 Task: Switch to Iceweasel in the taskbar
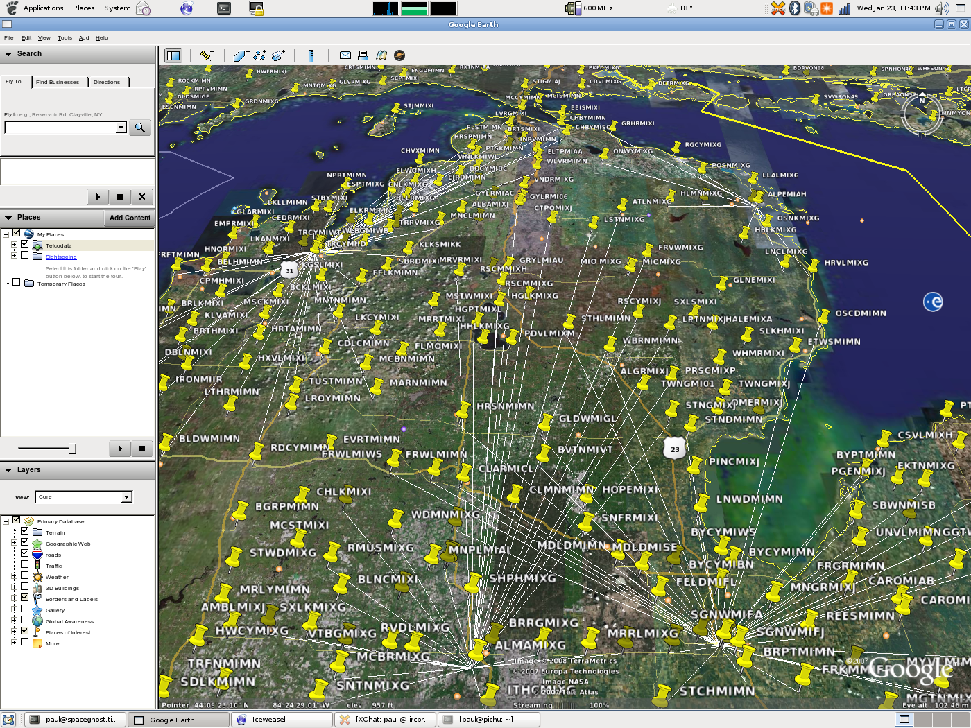tap(282, 720)
